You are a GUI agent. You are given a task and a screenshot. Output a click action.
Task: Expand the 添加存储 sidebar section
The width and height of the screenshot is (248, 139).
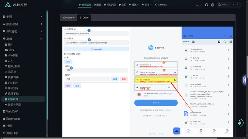pyautogui.click(x=23, y=24)
